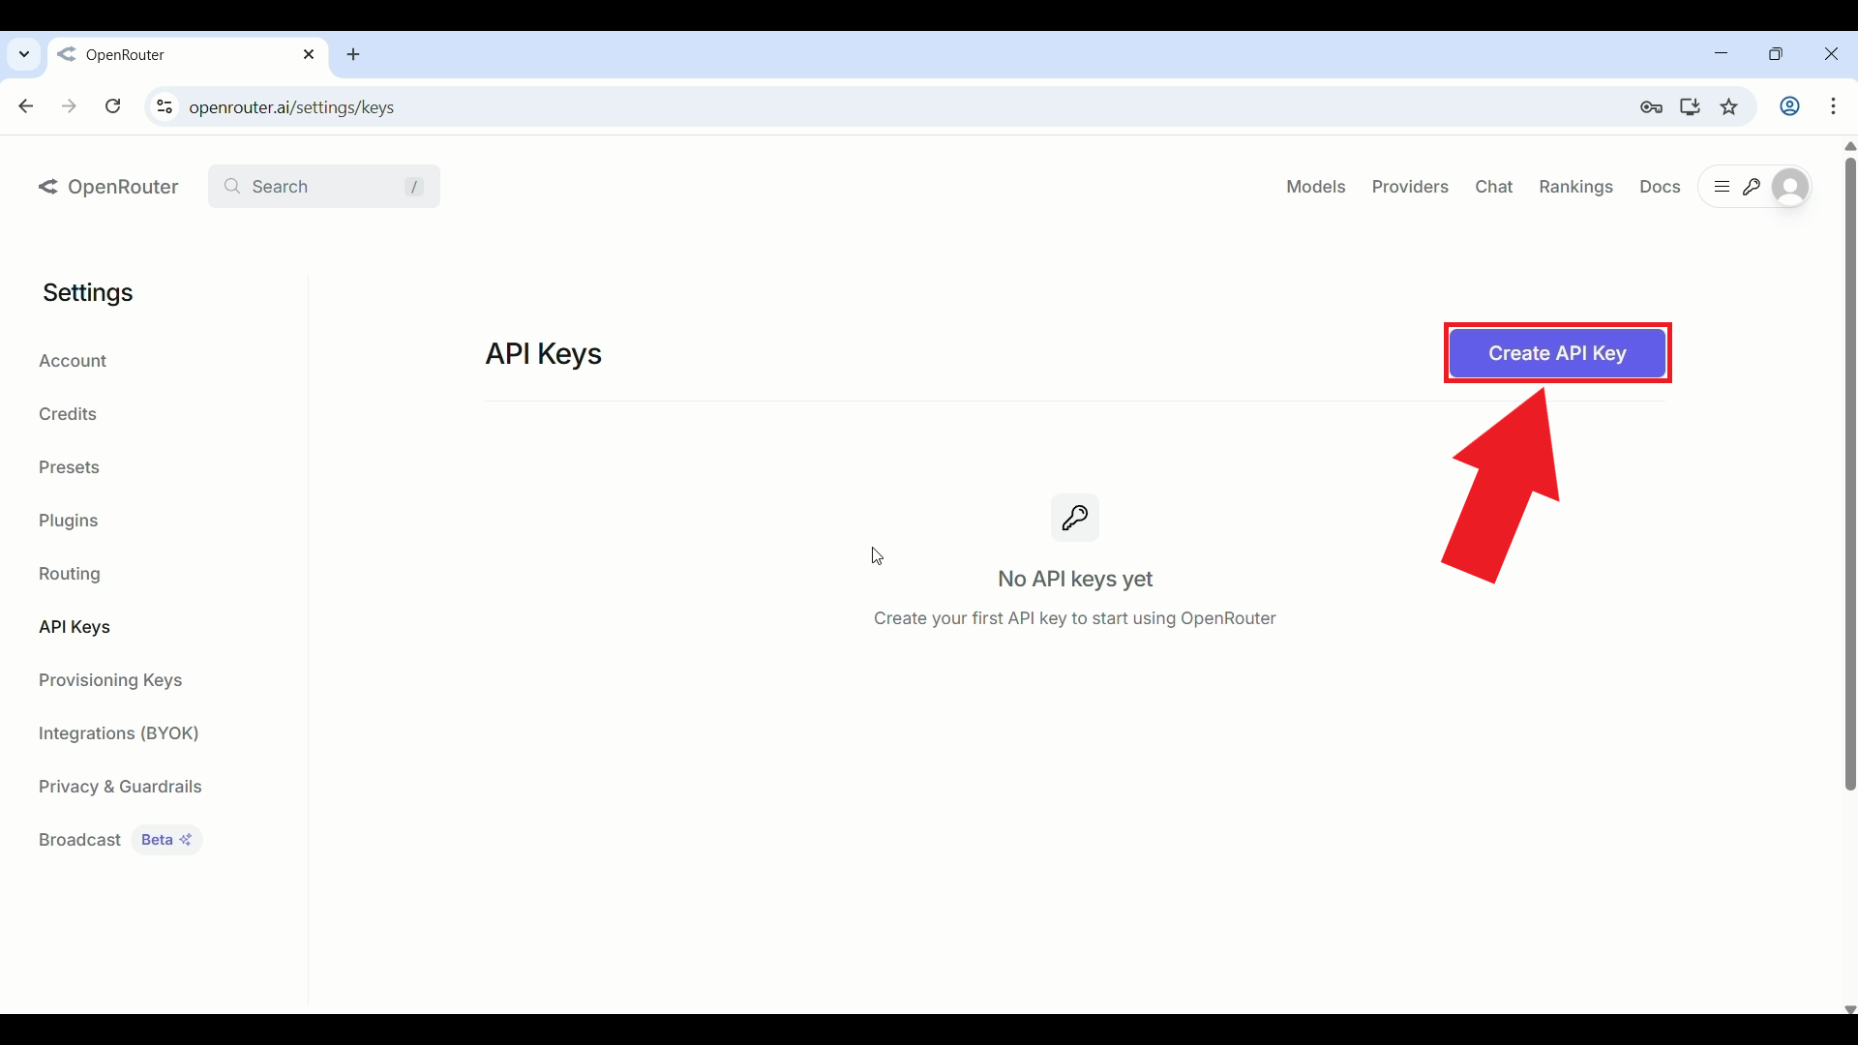Click the key icon in the site navbar

[x=1753, y=187]
